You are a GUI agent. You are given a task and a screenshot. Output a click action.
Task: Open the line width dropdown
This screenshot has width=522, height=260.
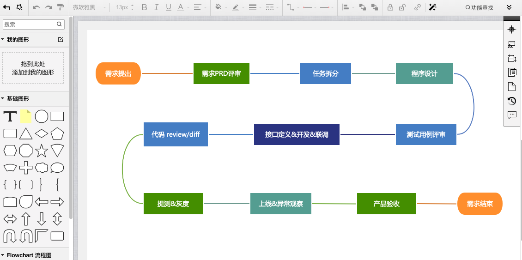pos(255,7)
